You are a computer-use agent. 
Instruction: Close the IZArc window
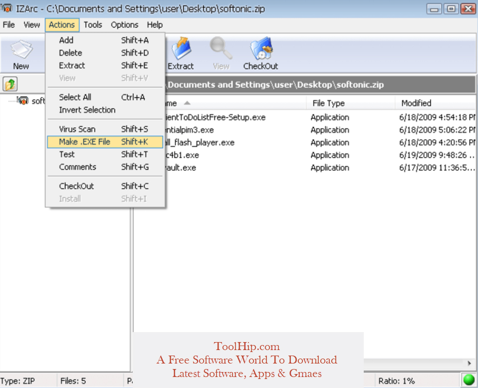click(468, 9)
